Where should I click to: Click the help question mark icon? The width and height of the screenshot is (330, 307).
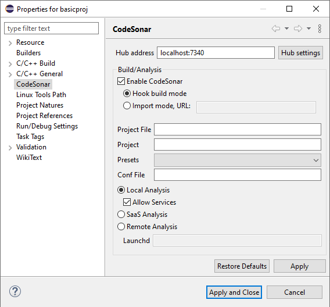coord(15,291)
